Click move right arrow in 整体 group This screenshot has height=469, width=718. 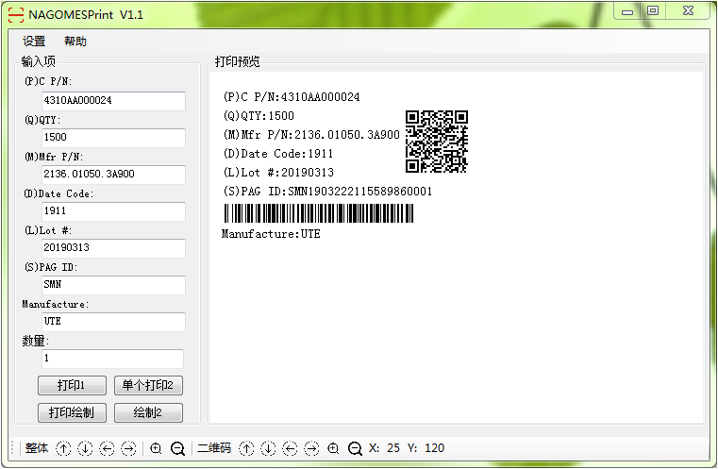(128, 449)
